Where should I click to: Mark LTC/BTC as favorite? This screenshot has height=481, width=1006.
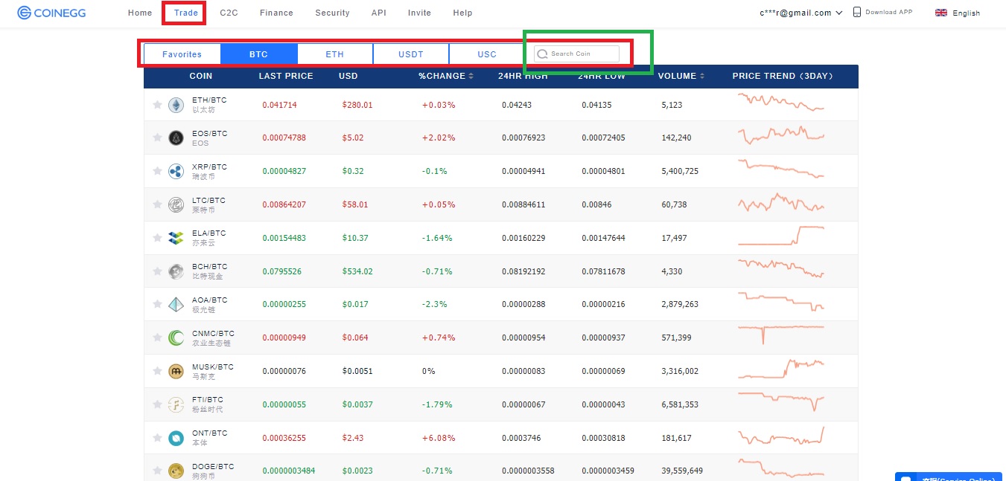(157, 205)
